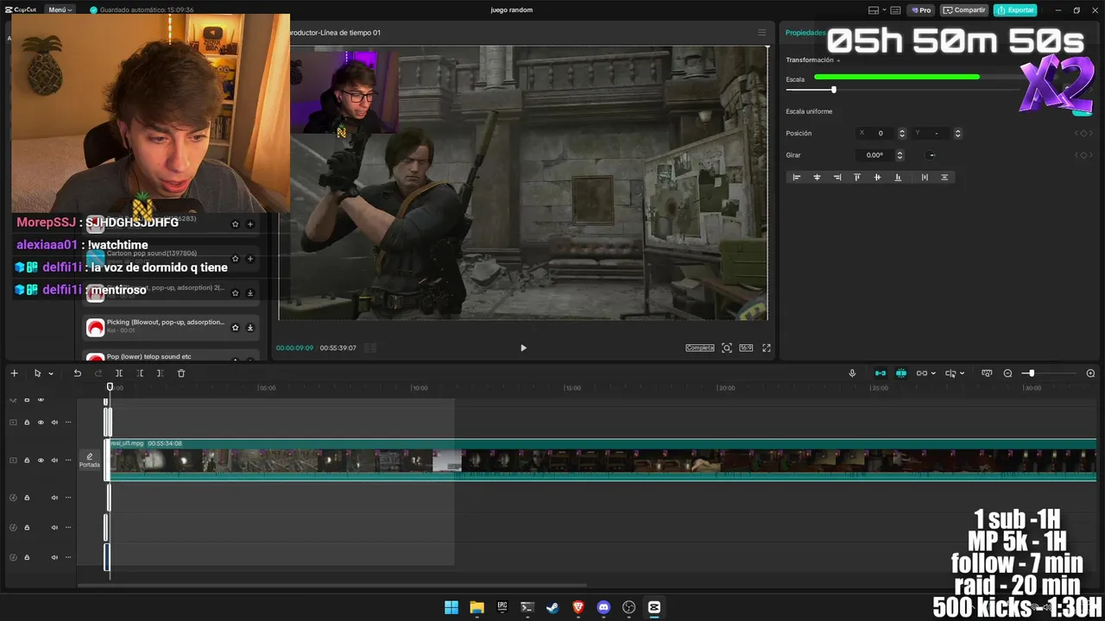Align layer horizontally centered

(x=817, y=177)
